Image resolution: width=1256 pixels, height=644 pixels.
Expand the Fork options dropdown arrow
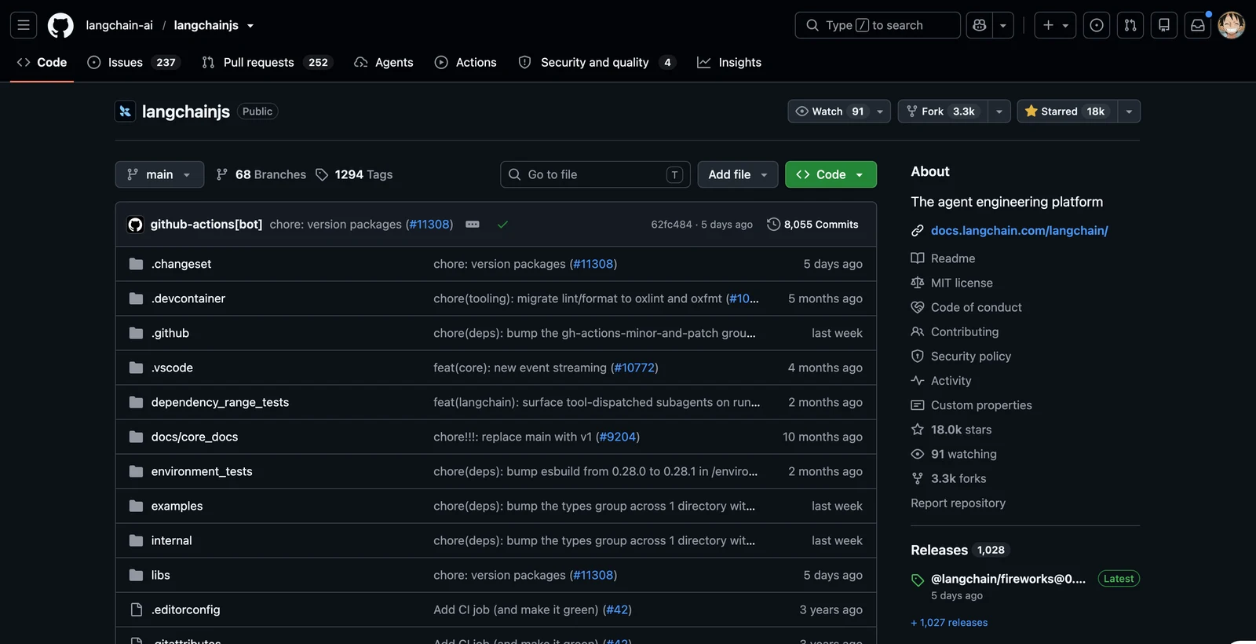coord(999,112)
